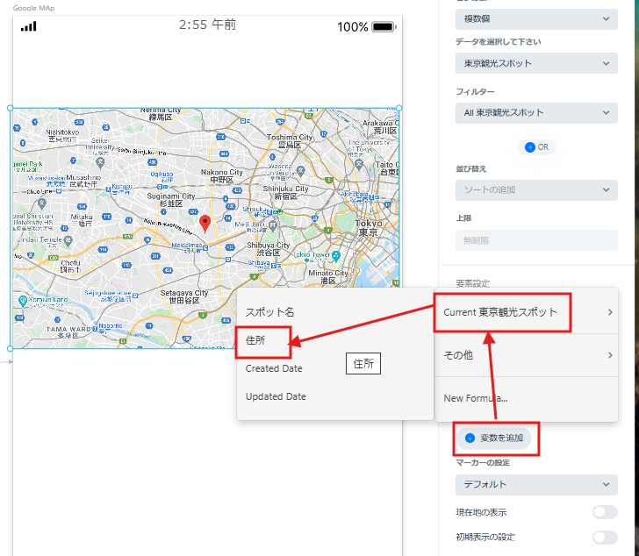Select スポット名 from field list
The height and width of the screenshot is (556, 639).
pos(269,312)
